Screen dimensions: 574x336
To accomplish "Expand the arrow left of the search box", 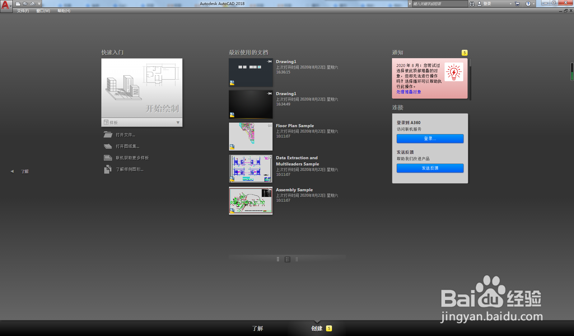I will coord(410,4).
